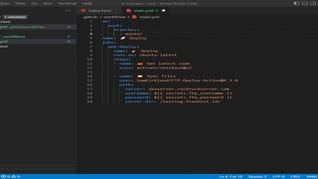Click the text 'ubuntu-latest' on line 9
The image size is (318, 179).
tap(158, 55)
